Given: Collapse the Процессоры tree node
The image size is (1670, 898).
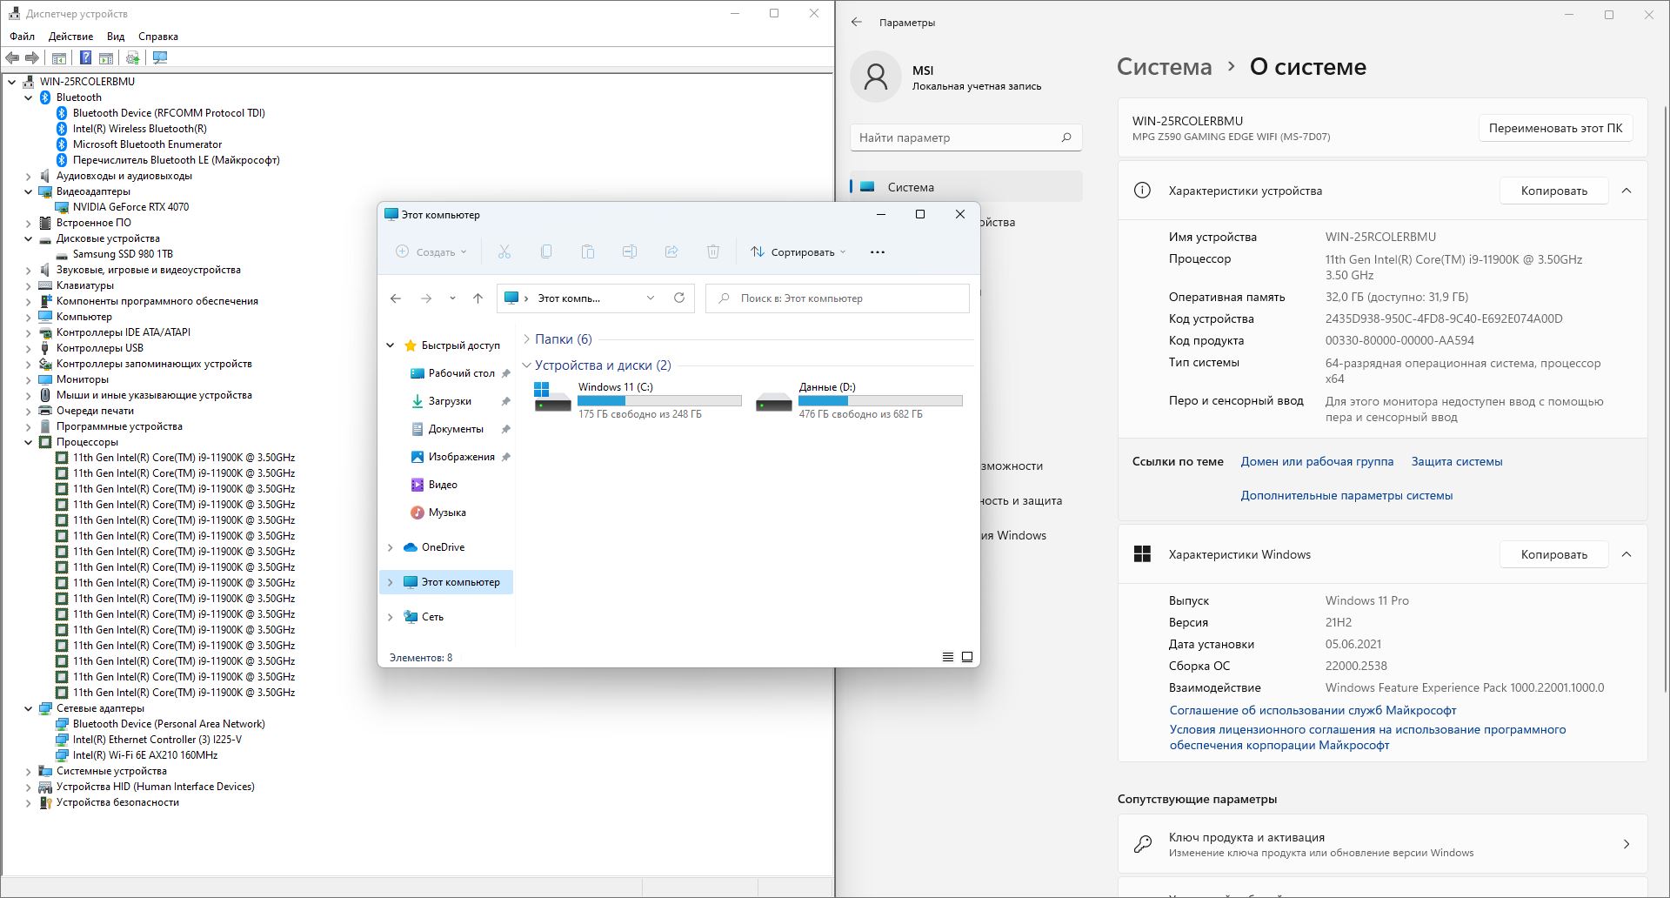Looking at the screenshot, I should click(x=29, y=442).
